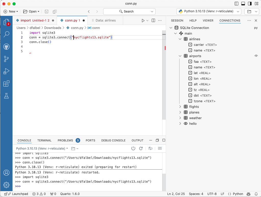Run the Python file with play button
261x197 pixels.
point(143,20)
